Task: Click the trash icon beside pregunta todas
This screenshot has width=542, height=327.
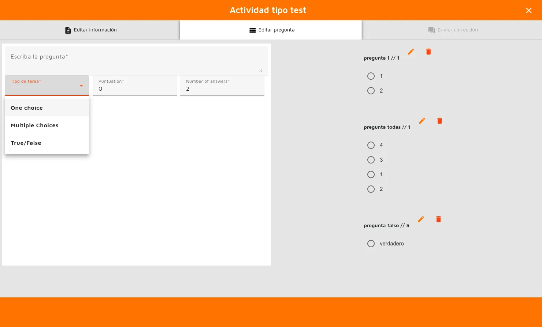Action: tap(439, 121)
